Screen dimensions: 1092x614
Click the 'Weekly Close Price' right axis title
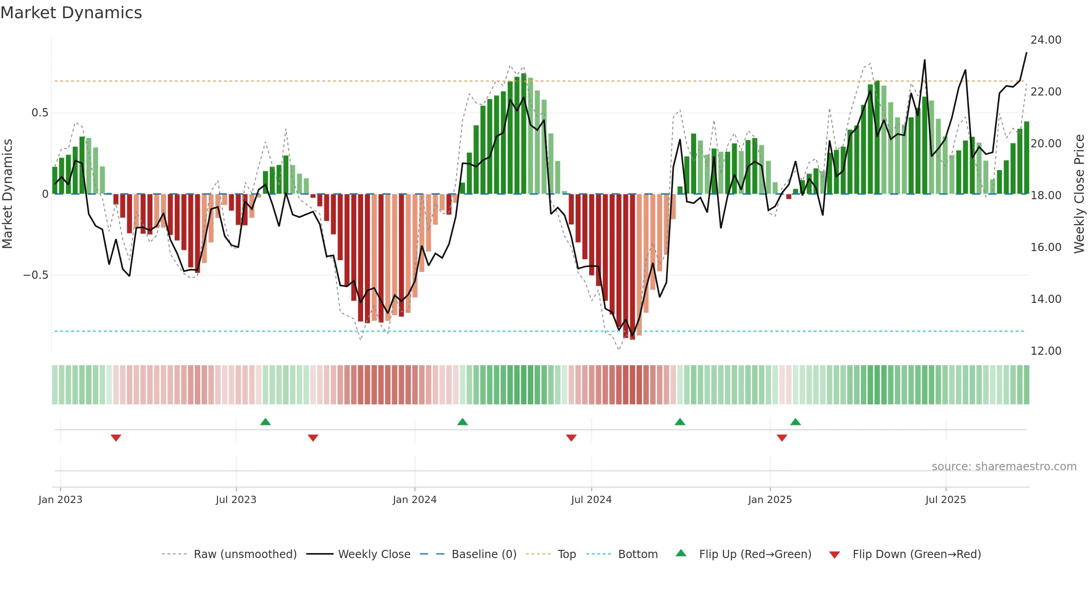coord(1079,194)
